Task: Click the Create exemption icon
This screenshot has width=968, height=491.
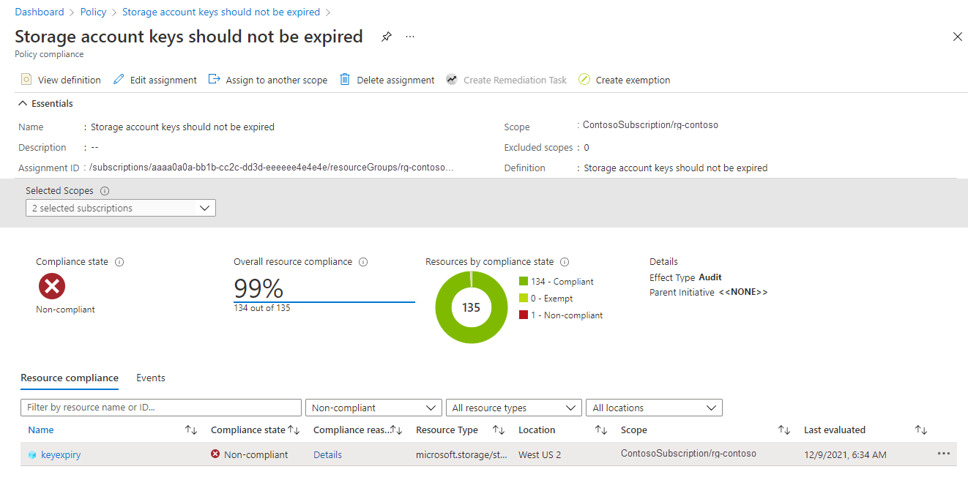Action: [x=584, y=80]
